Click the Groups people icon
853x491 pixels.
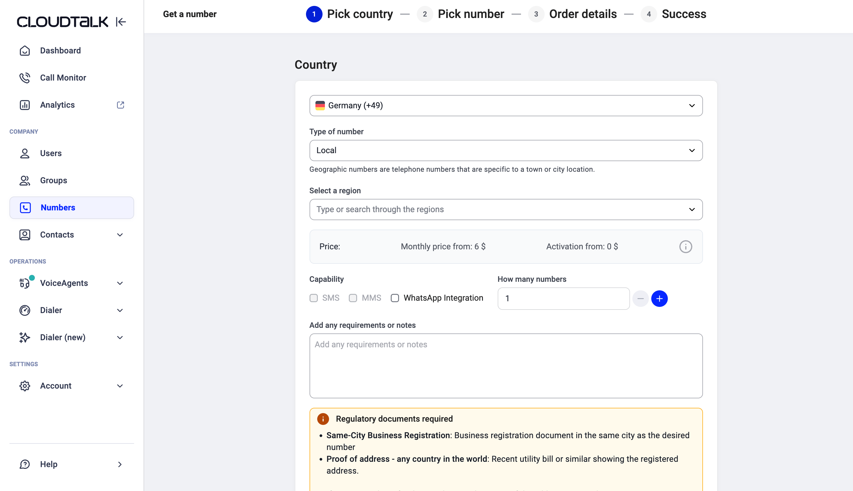click(25, 180)
